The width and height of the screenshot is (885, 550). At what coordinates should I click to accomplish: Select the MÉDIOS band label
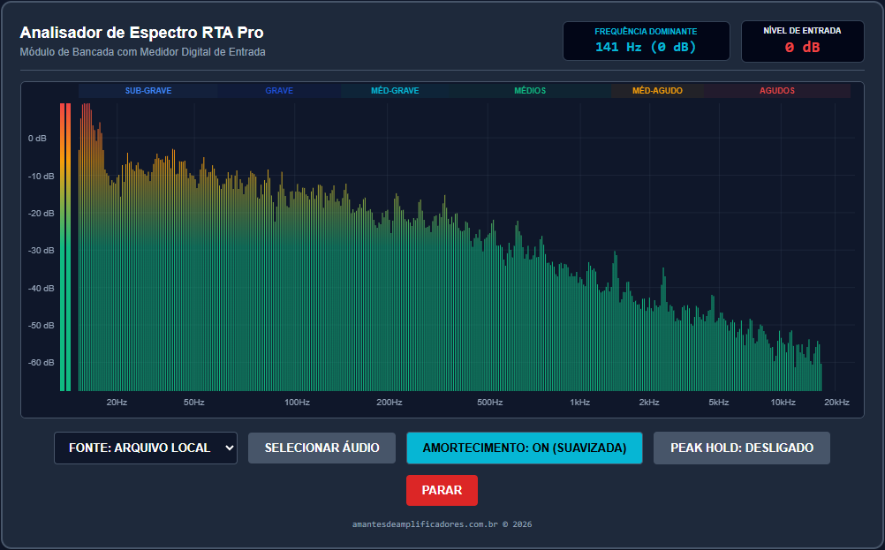(x=530, y=91)
